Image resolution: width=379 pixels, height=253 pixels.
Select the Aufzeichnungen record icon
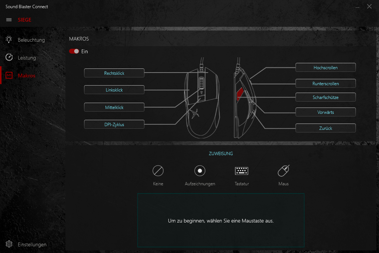(x=200, y=171)
